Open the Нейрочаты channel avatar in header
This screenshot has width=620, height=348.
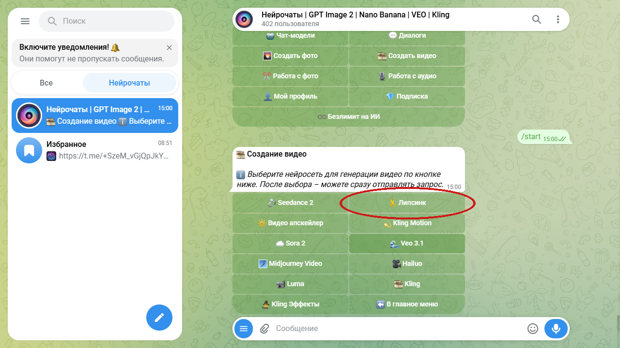coord(245,19)
